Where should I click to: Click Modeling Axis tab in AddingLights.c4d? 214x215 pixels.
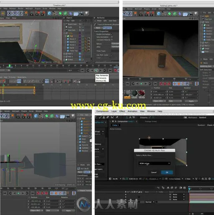tap(206, 66)
